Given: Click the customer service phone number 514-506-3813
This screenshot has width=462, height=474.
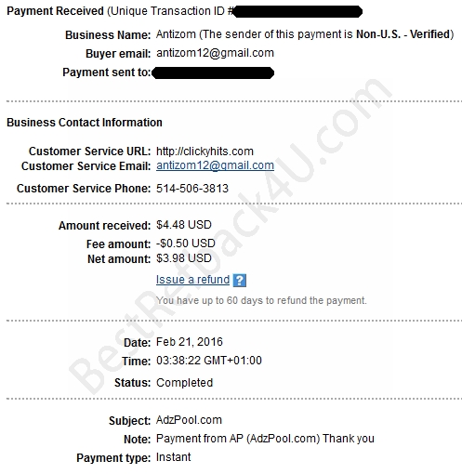Looking at the screenshot, I should tap(192, 189).
